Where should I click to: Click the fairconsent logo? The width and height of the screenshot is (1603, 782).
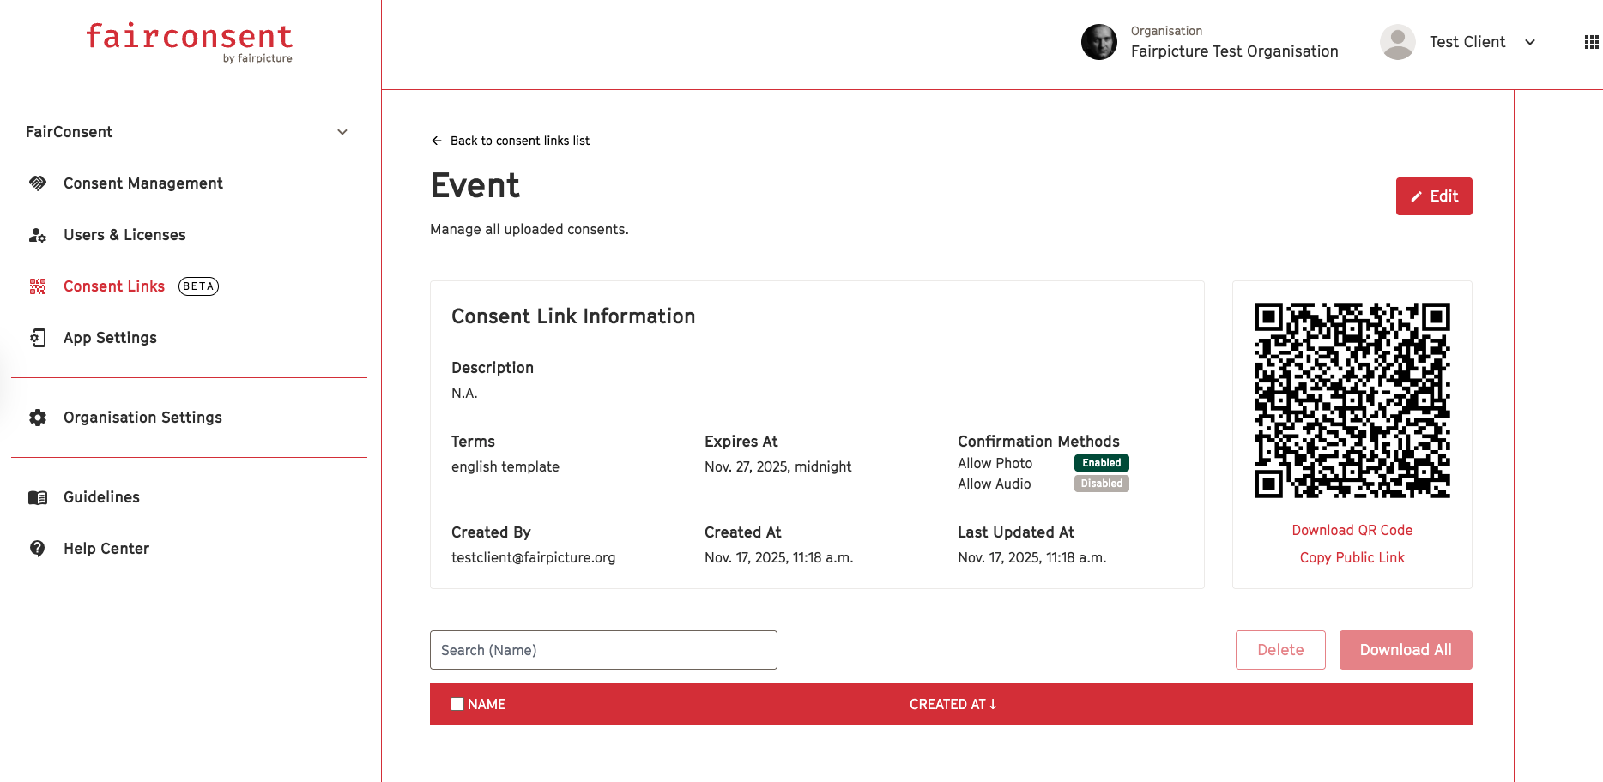(x=190, y=43)
